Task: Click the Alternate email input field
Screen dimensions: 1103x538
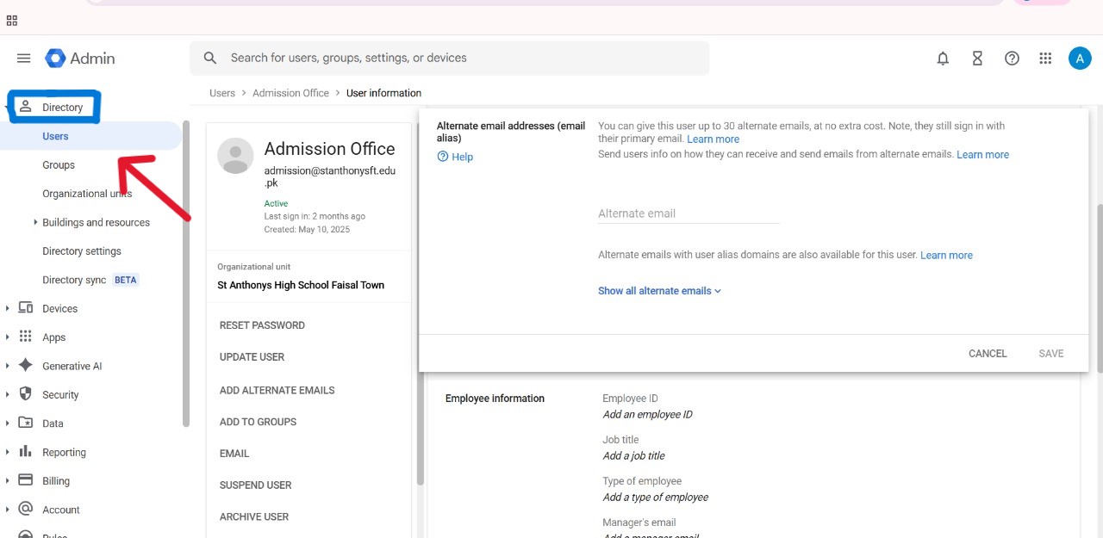Action: (x=688, y=213)
